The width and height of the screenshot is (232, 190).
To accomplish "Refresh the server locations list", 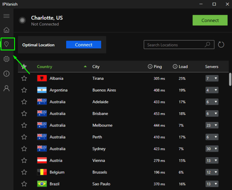I will coord(221,45).
